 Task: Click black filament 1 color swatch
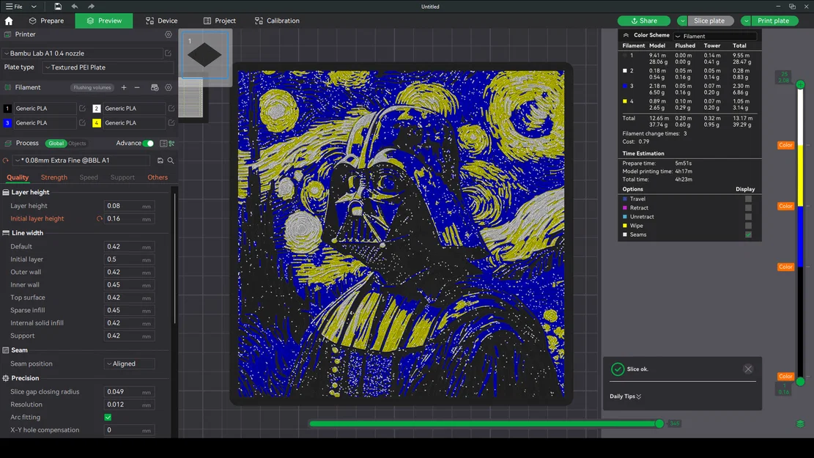[7, 108]
